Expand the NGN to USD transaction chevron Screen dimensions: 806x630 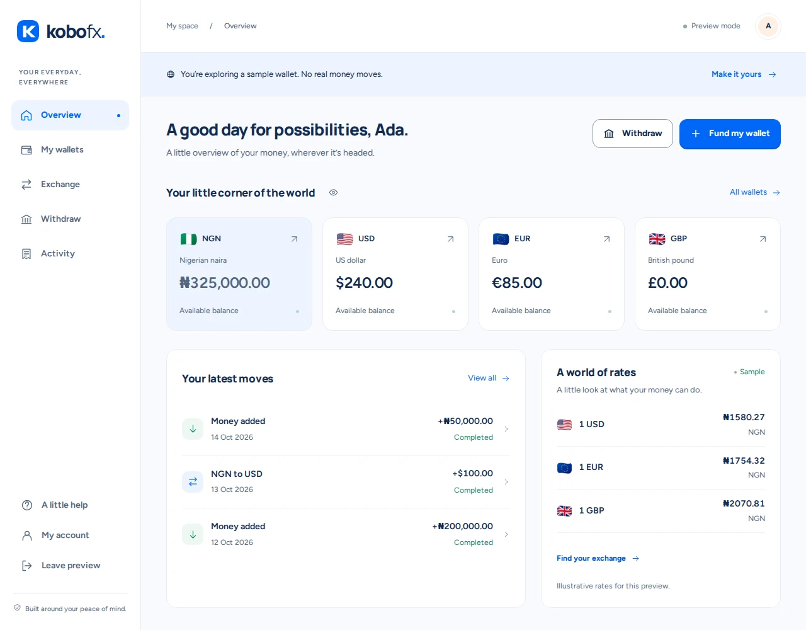click(x=506, y=482)
